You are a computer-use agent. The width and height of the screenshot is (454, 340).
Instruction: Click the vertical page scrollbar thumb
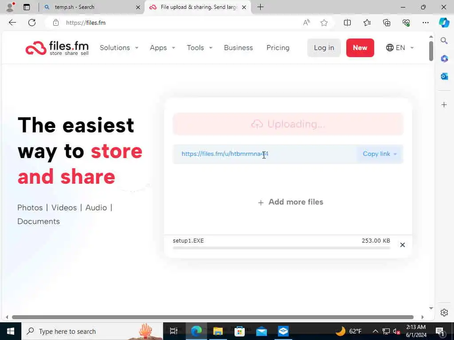click(431, 51)
